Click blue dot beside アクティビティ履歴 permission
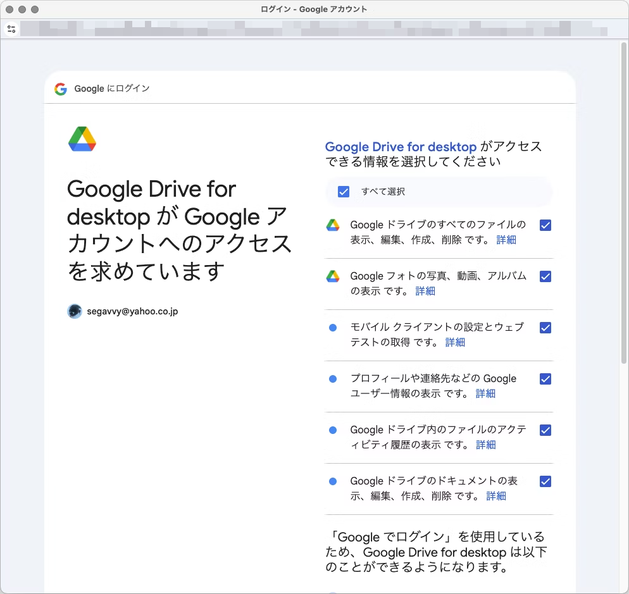This screenshot has height=594, width=629. [x=333, y=430]
